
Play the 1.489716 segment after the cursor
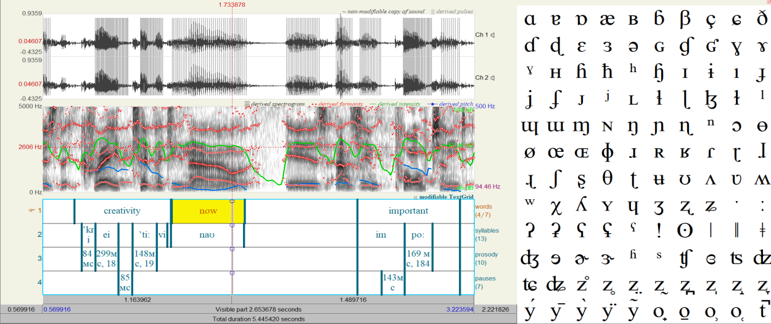(353, 299)
